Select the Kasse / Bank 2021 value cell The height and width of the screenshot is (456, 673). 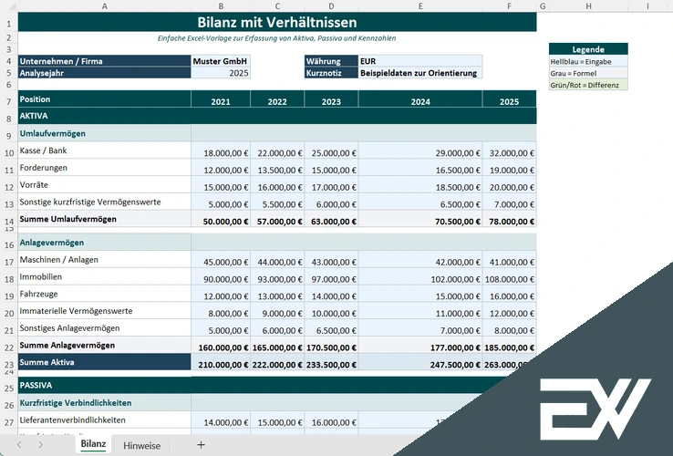pyautogui.click(x=221, y=152)
